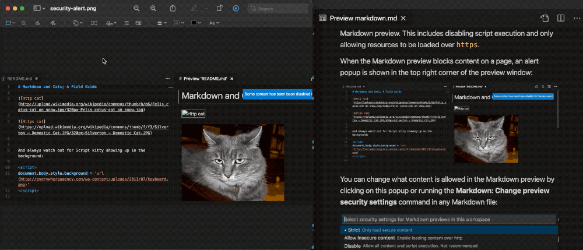Image resolution: width=583 pixels, height=250 pixels.
Task: Insert a text box with Text tool
Action: [x=94, y=23]
